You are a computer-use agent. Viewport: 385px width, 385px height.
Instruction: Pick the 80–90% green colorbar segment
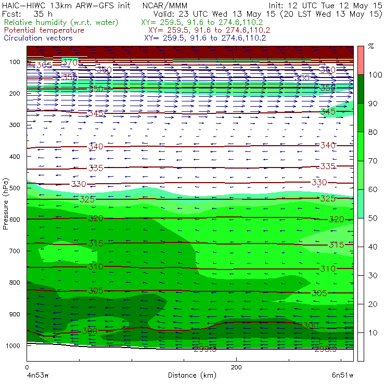pyautogui.click(x=361, y=118)
